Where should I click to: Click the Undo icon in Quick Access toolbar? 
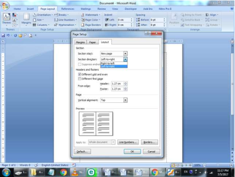[x=8, y=35]
